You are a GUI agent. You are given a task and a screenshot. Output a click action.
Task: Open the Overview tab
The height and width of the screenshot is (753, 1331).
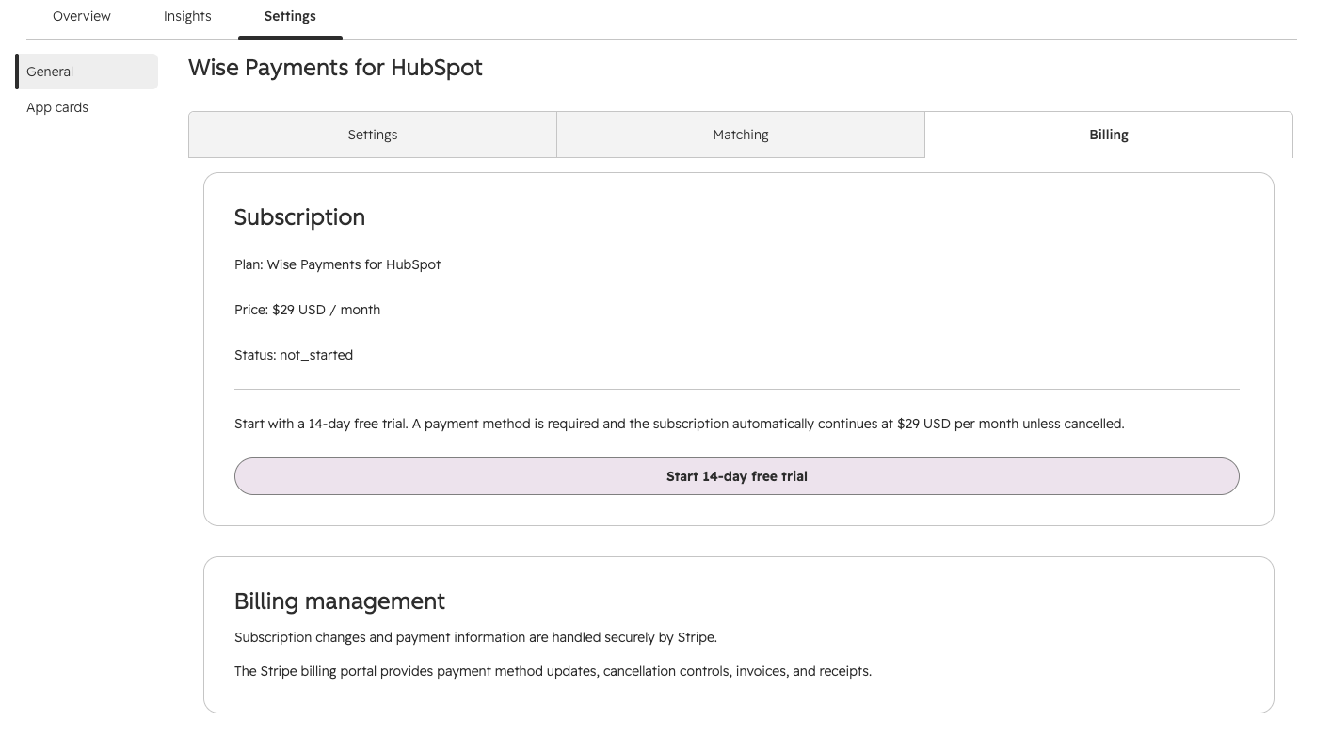[x=82, y=16]
